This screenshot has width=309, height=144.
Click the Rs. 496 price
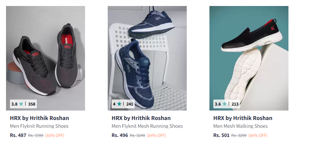click(x=120, y=136)
